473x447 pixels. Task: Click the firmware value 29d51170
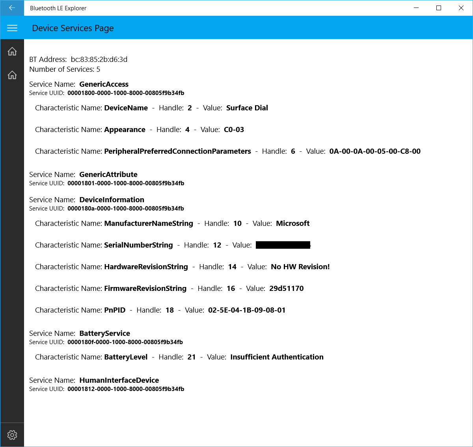click(x=287, y=289)
